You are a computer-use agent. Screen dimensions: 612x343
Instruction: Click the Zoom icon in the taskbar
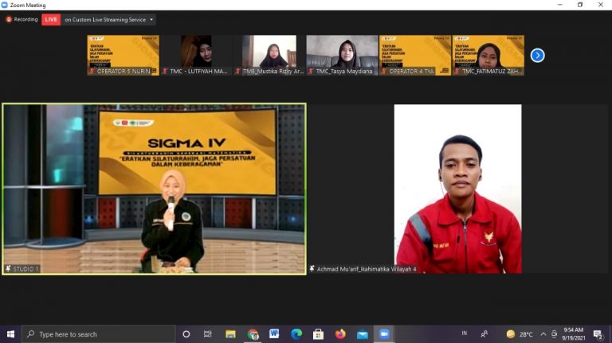[x=384, y=334]
